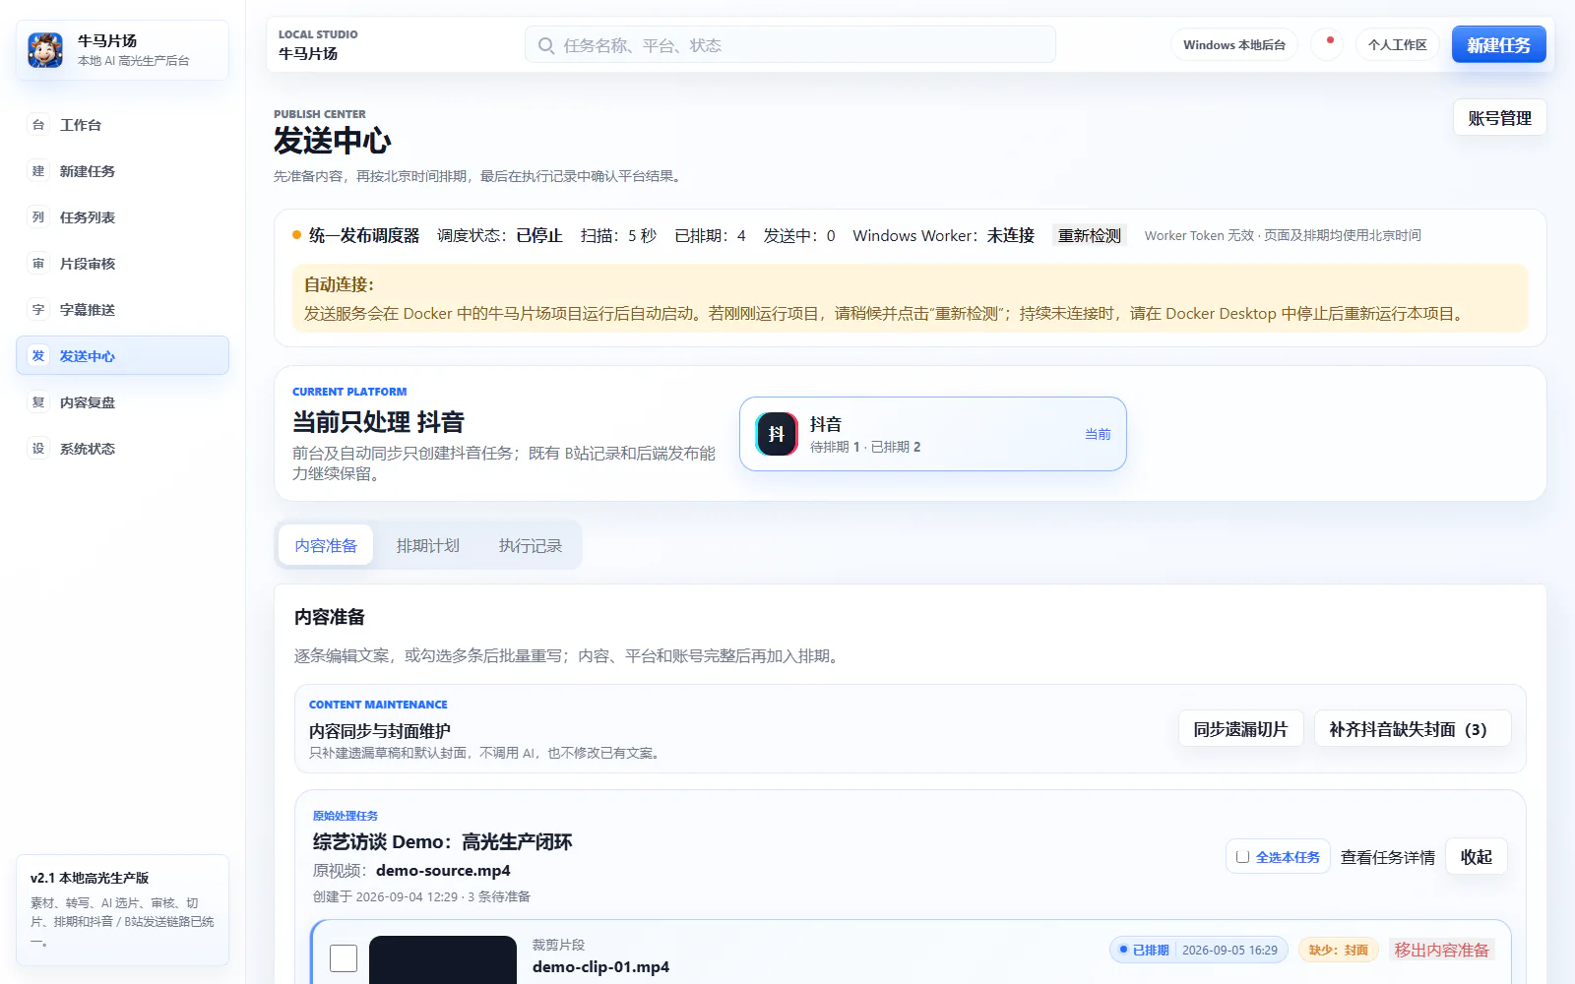
Task: Open 账号管理
Action: (1499, 118)
